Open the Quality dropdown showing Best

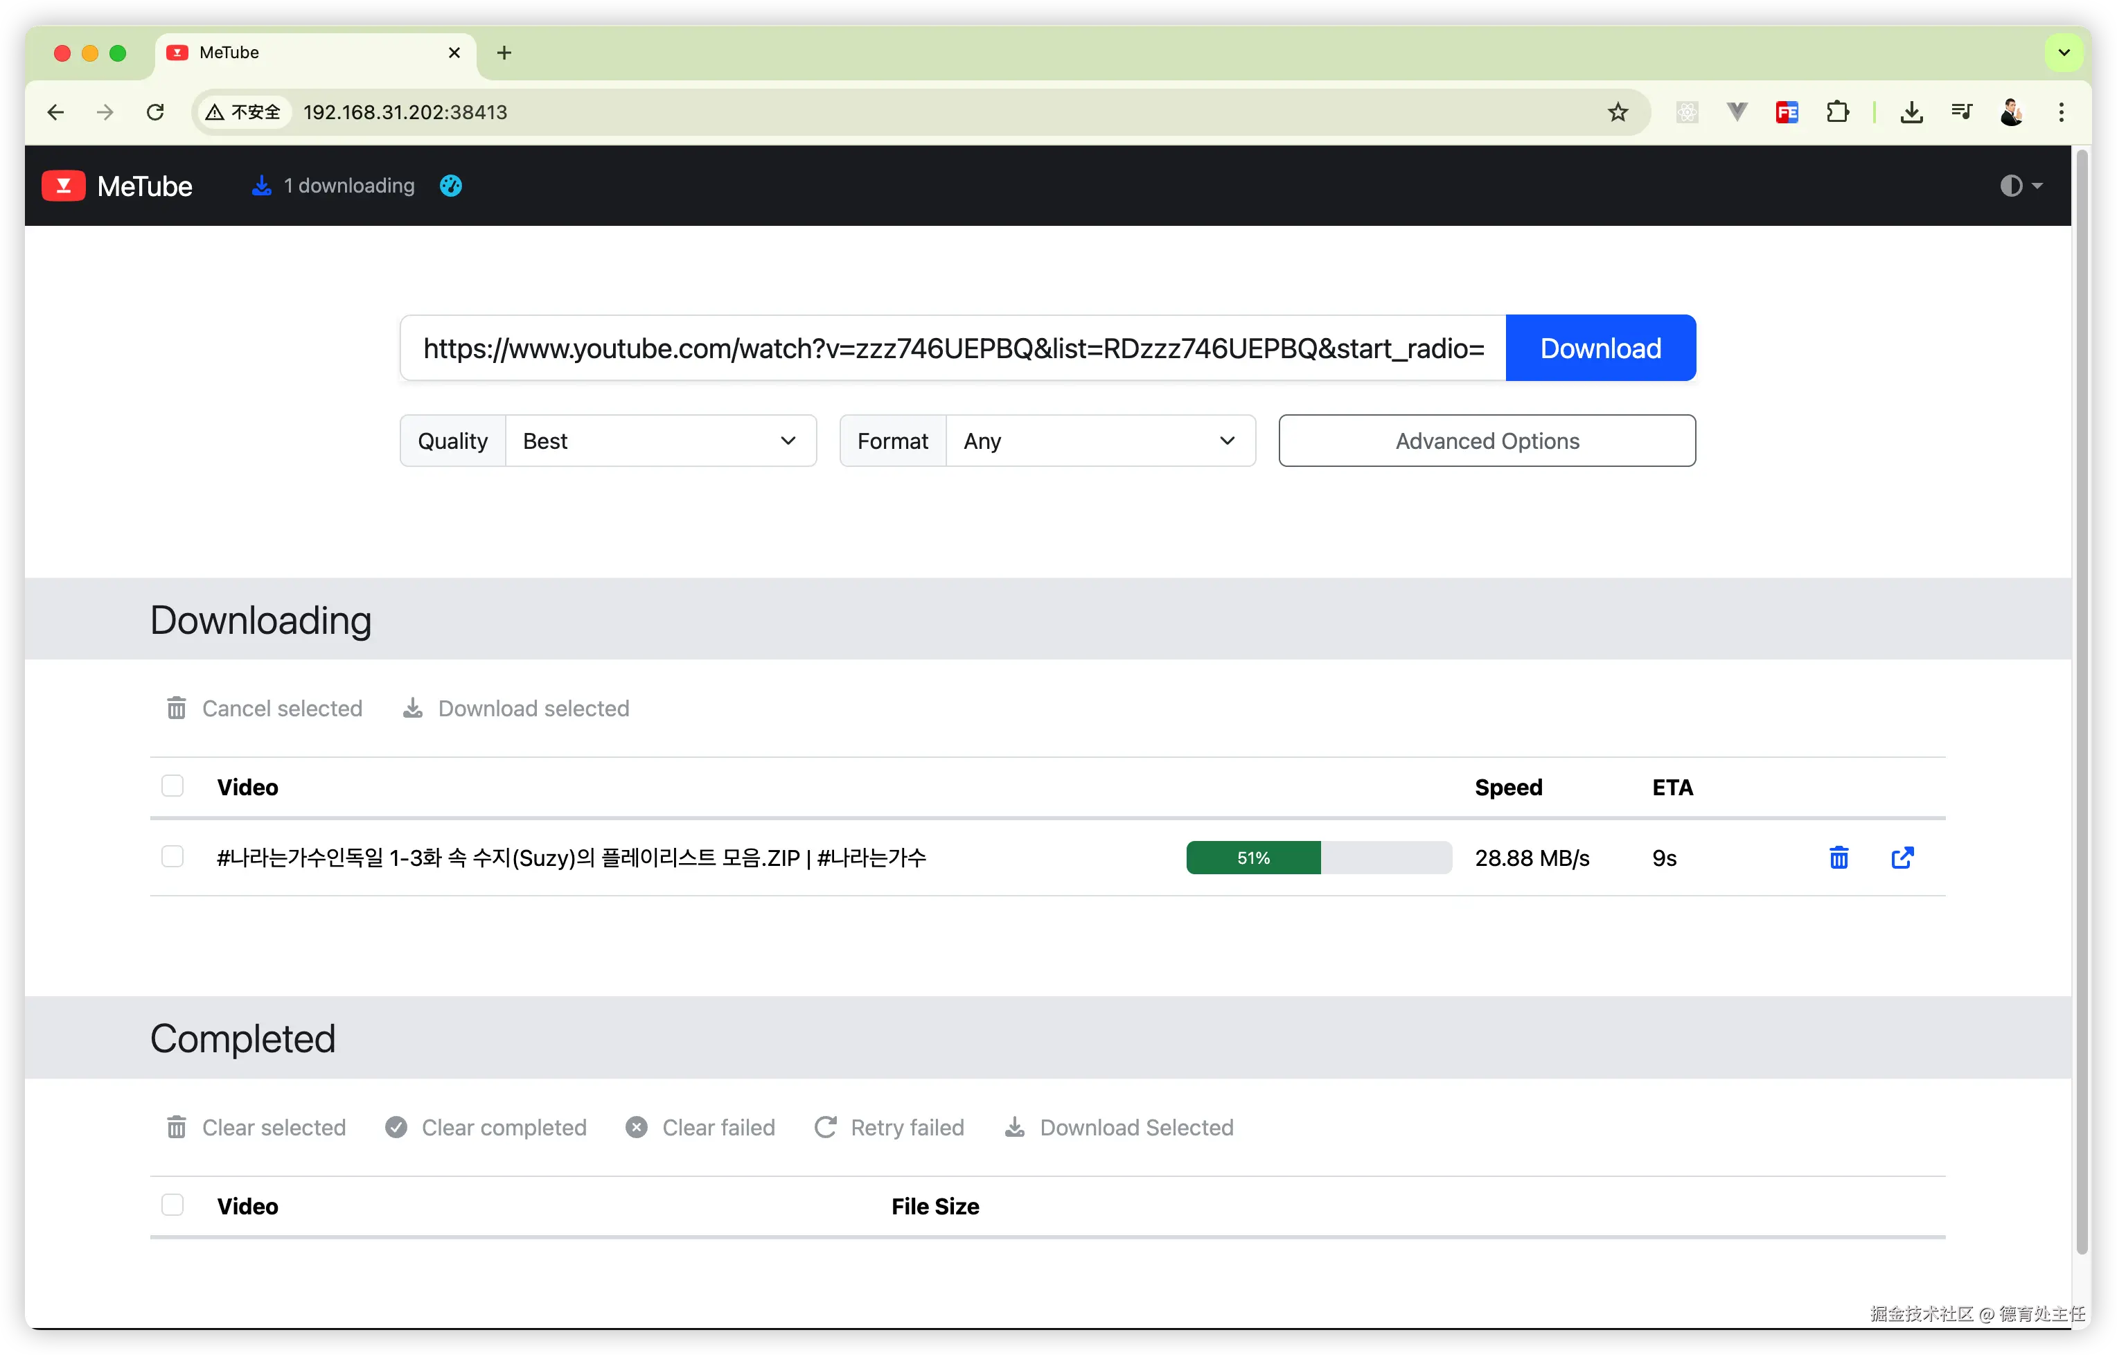pyautogui.click(x=660, y=441)
